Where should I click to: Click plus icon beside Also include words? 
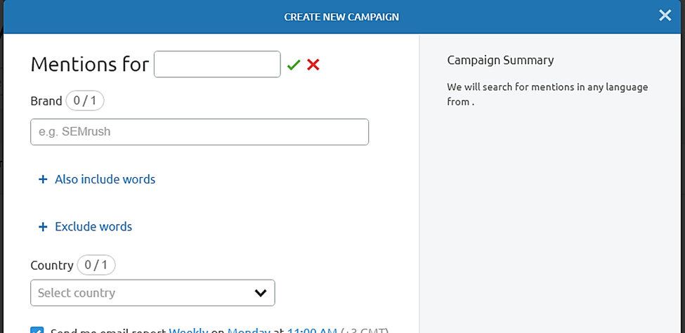[43, 180]
